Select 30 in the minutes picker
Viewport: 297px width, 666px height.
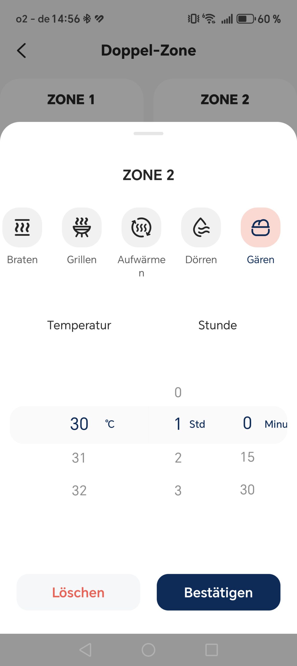(247, 490)
